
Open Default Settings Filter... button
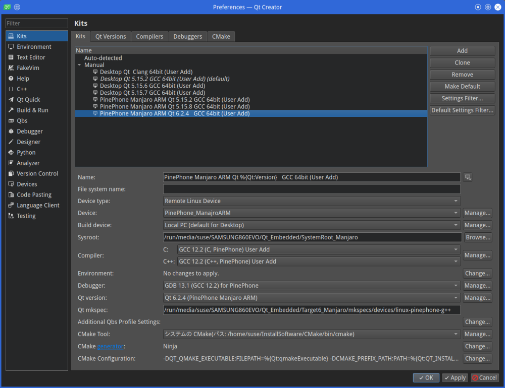(462, 110)
